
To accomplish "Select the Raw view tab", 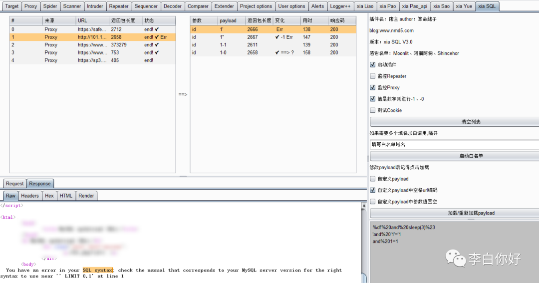I will click(x=10, y=196).
